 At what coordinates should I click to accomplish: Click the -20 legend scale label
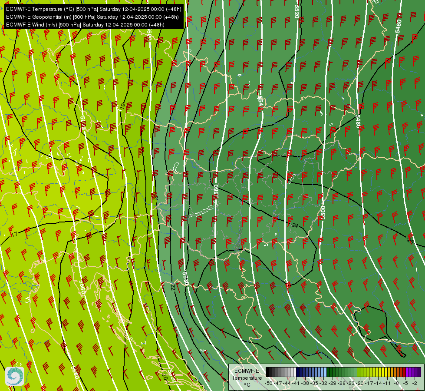point(360,383)
